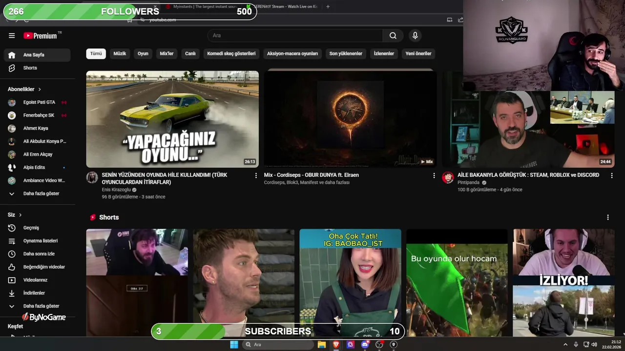Open the yellow car 'YAPACAĞINIZ OYUNU' thumbnail
The height and width of the screenshot is (351, 625).
click(172, 119)
